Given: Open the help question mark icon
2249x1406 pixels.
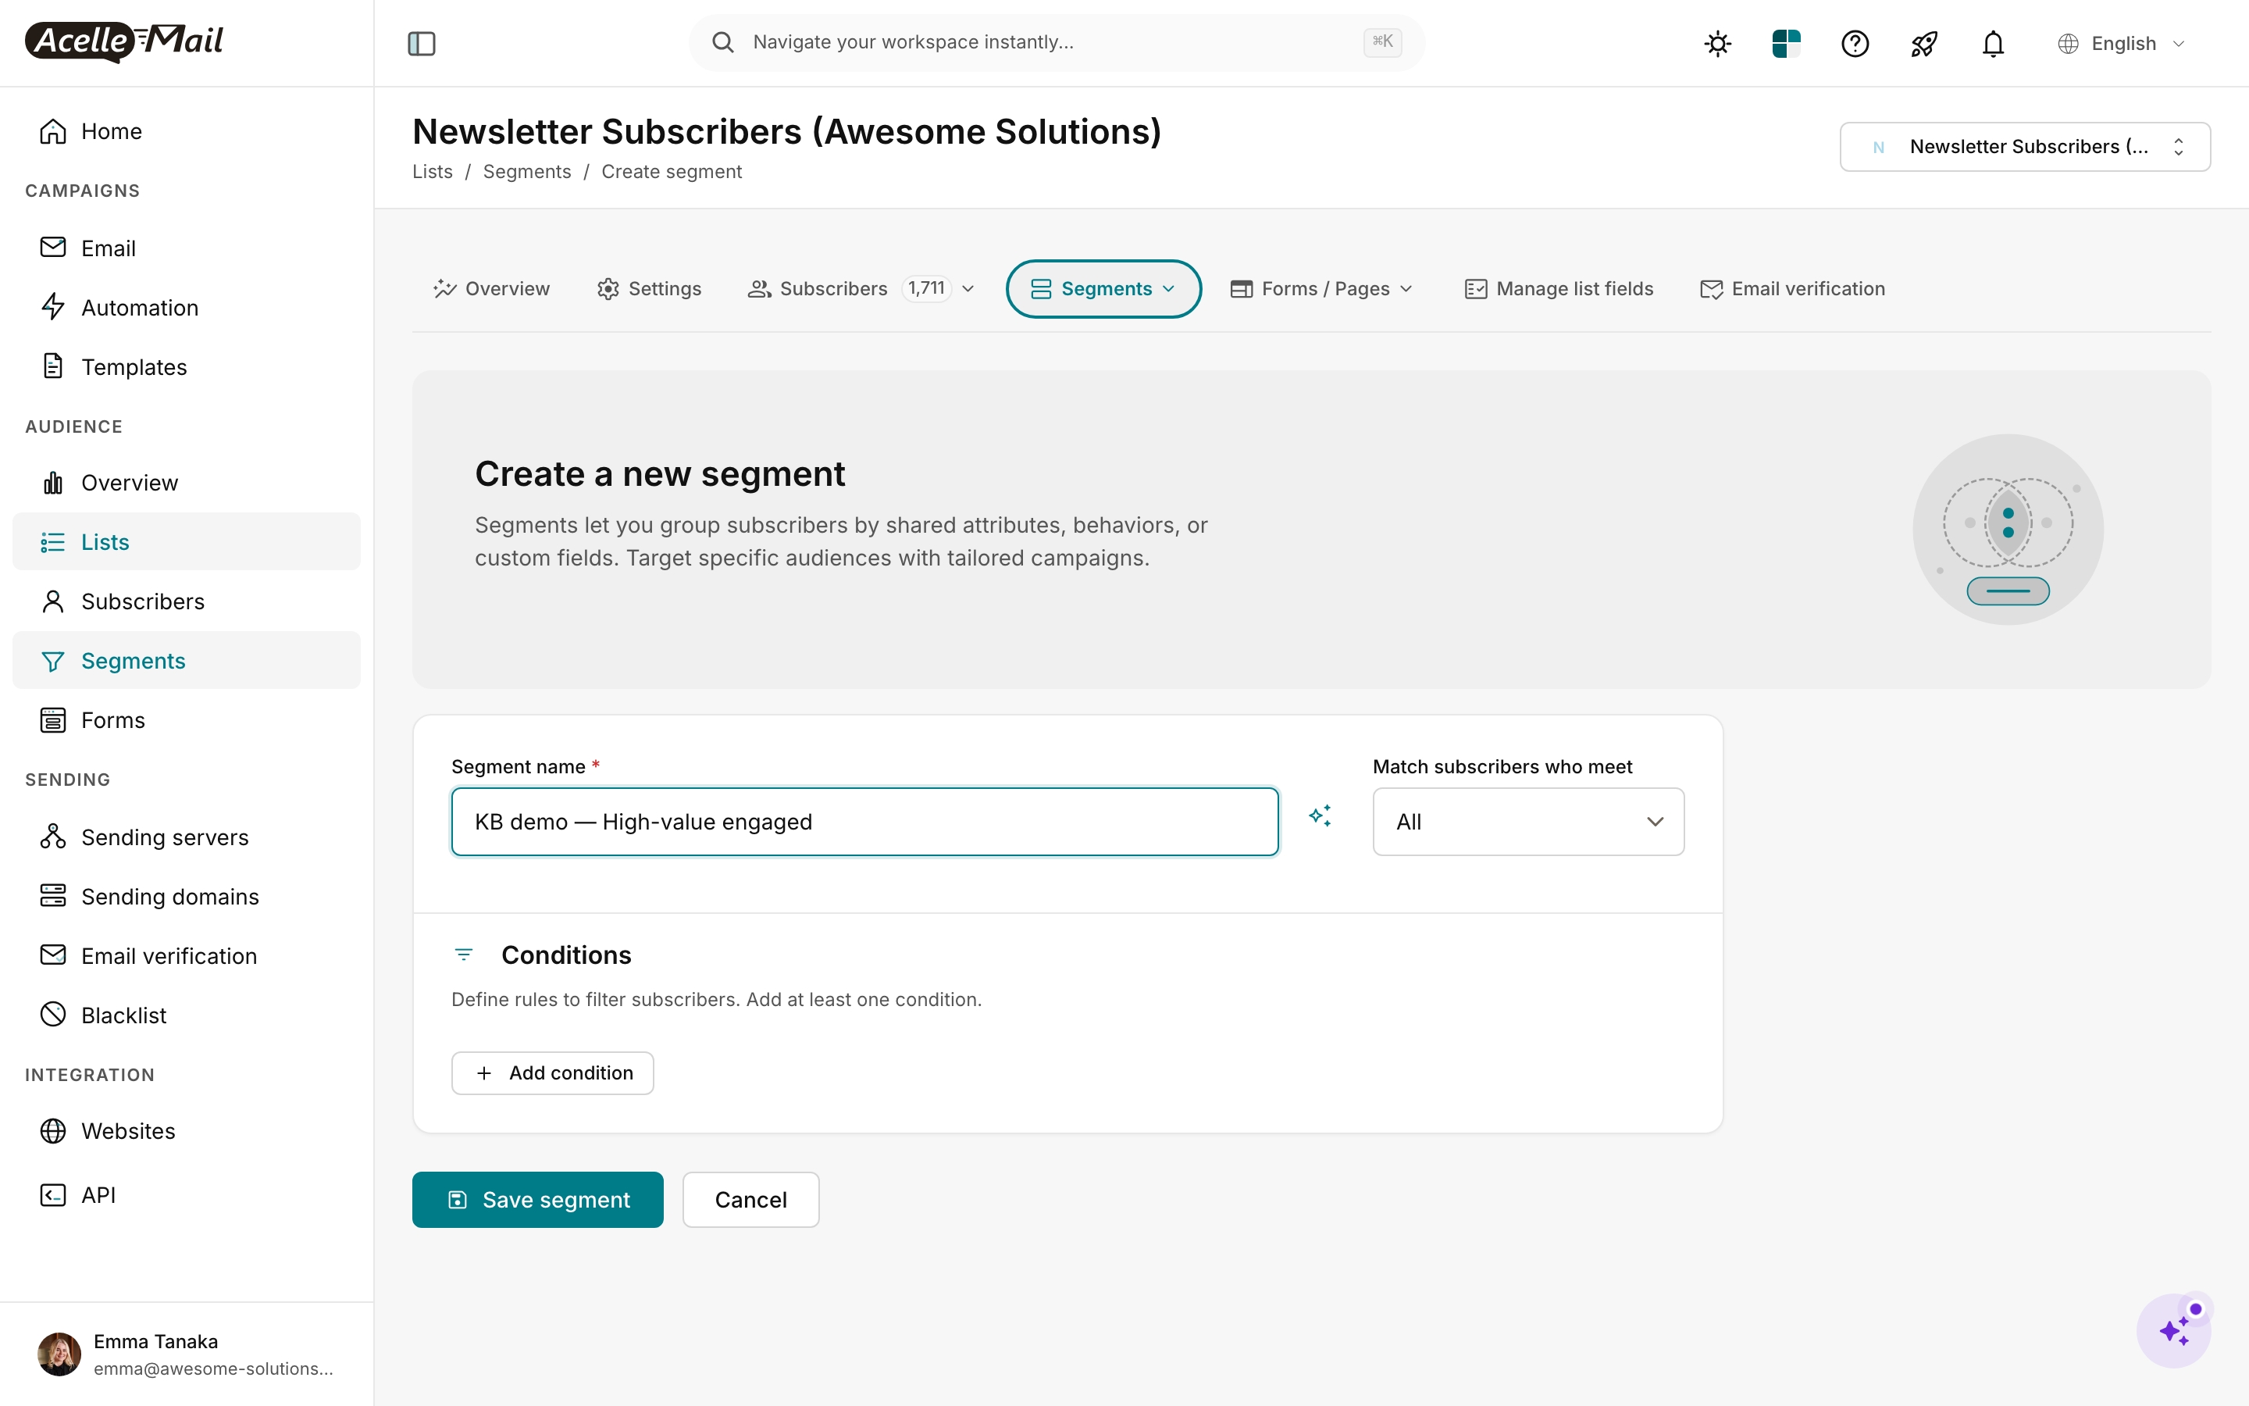Looking at the screenshot, I should pos(1855,44).
